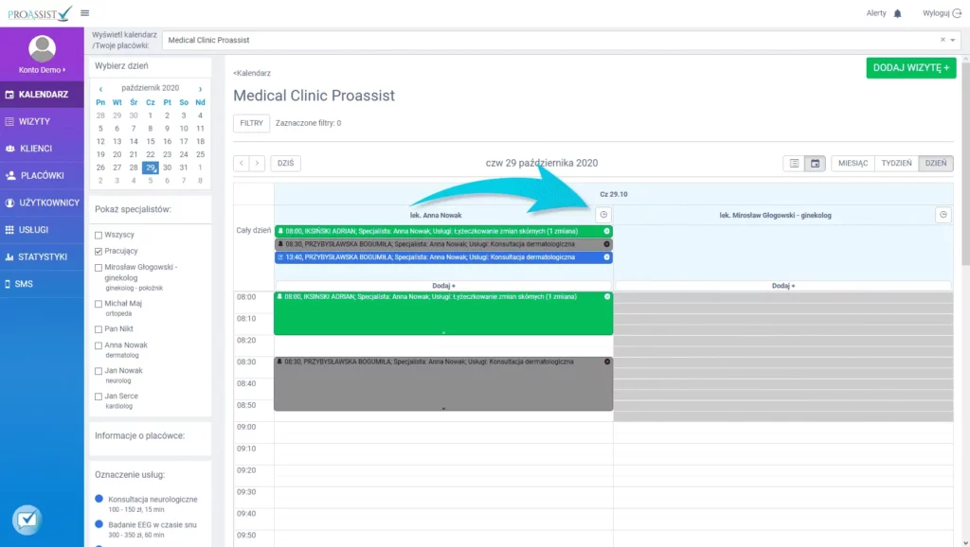Remove the green 08:00 all-day visit via X
The image size is (970, 547).
point(607,231)
